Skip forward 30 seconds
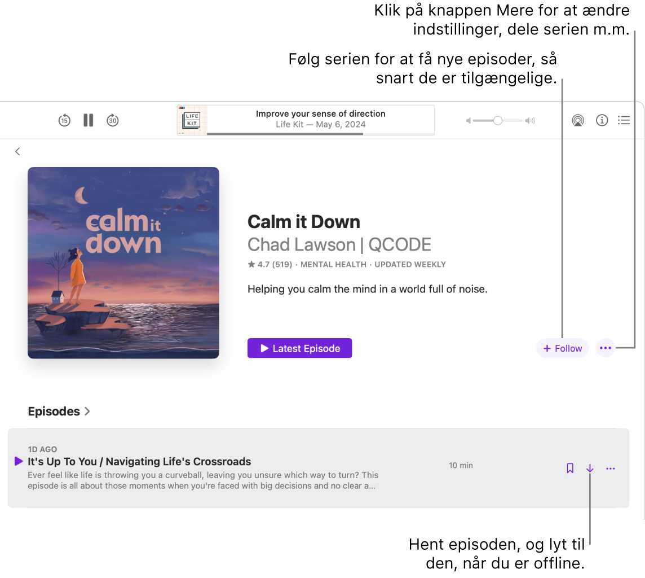 point(113,120)
